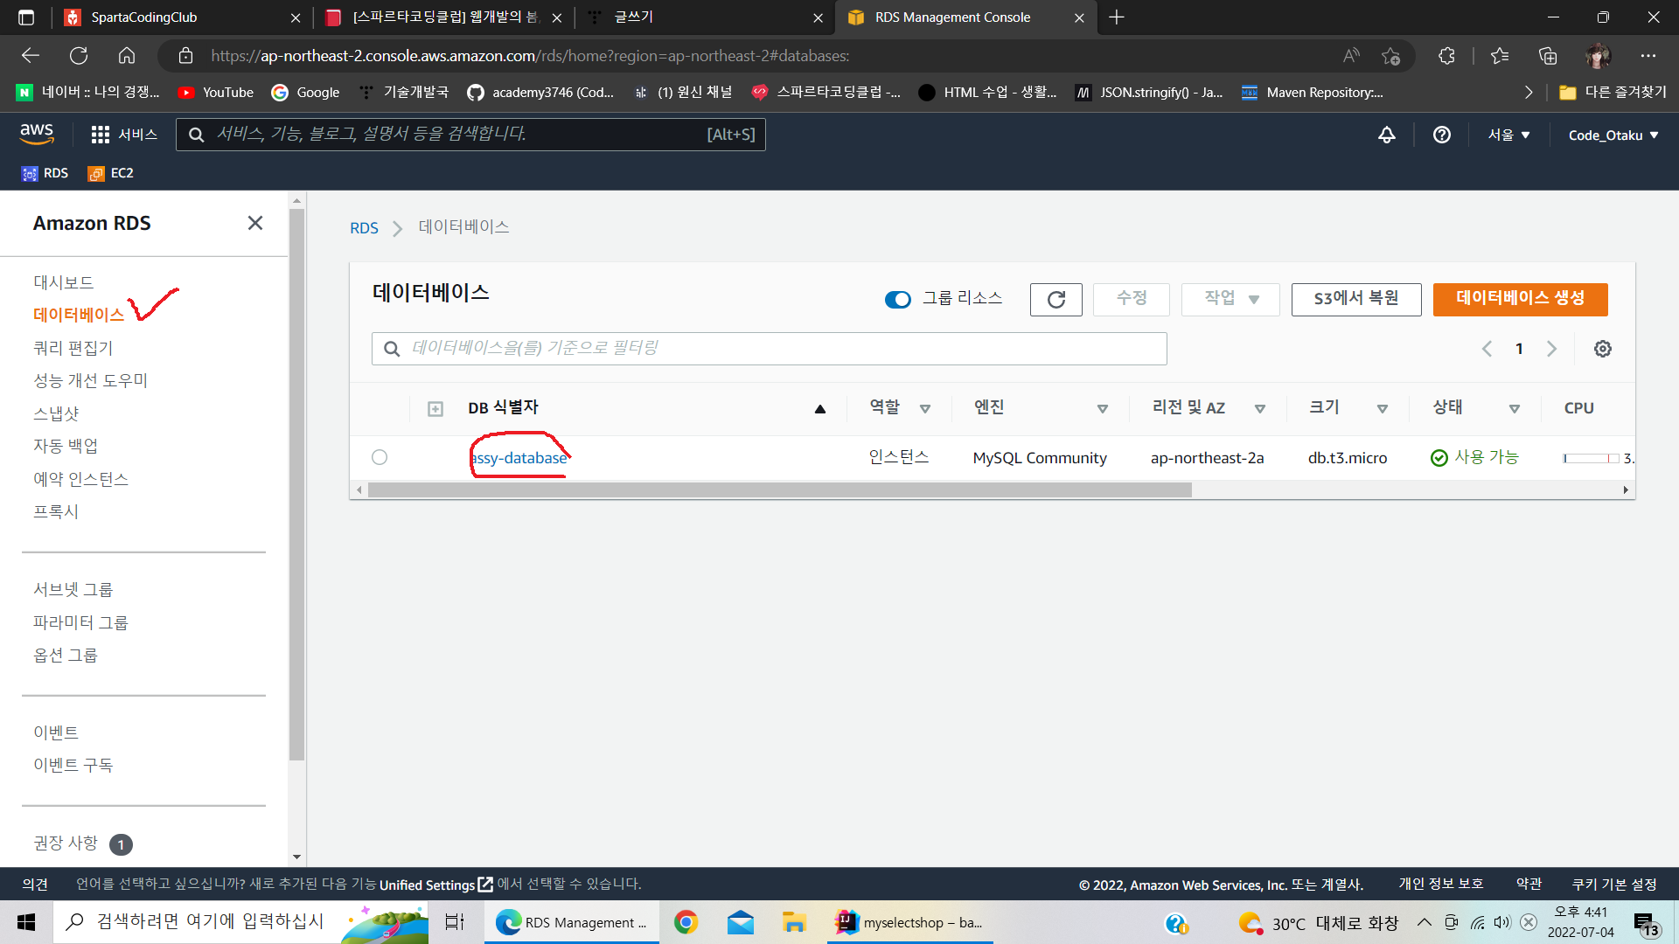Open AWS home logo
This screenshot has width=1679, height=944.
[x=37, y=134]
